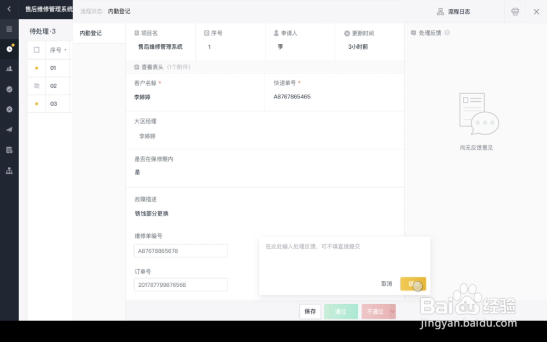Open dropdown arrow next to 不通过
547x342 pixels.
pos(392,311)
